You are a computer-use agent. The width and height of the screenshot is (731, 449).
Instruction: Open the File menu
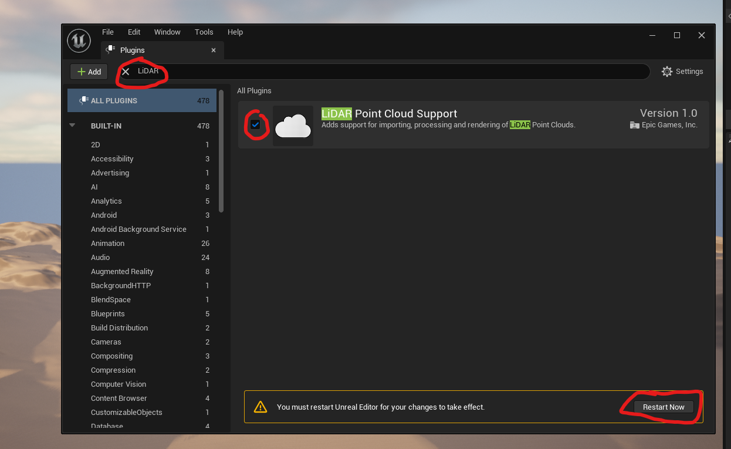[x=108, y=32]
